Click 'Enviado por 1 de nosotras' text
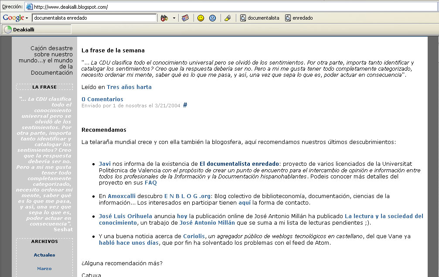The height and width of the screenshot is (277, 439). click(x=114, y=106)
